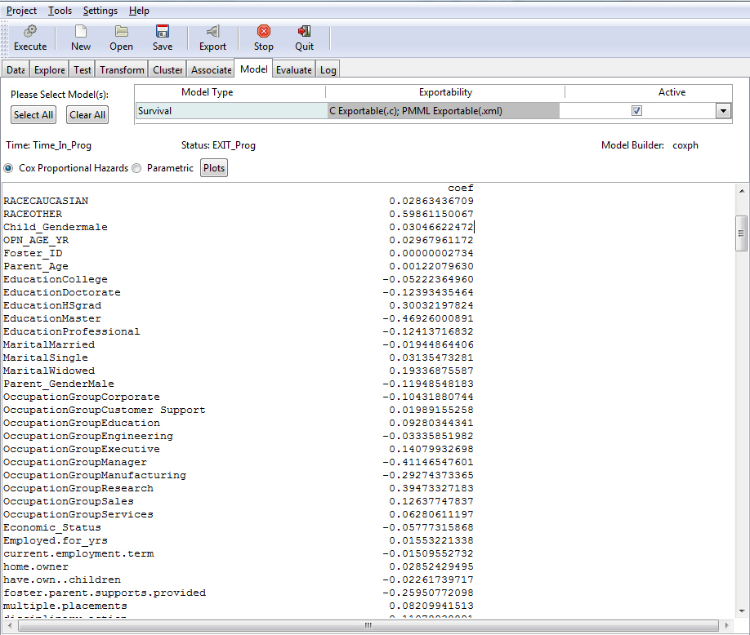
Task: Click the Time: Time_In_Prog label
Action: (48, 145)
